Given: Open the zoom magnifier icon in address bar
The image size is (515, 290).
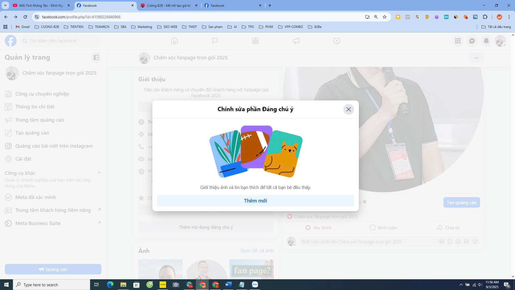Looking at the screenshot, I should (x=376, y=17).
